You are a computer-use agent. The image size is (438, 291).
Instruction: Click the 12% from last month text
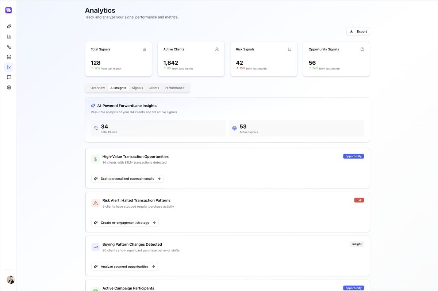[106, 69]
